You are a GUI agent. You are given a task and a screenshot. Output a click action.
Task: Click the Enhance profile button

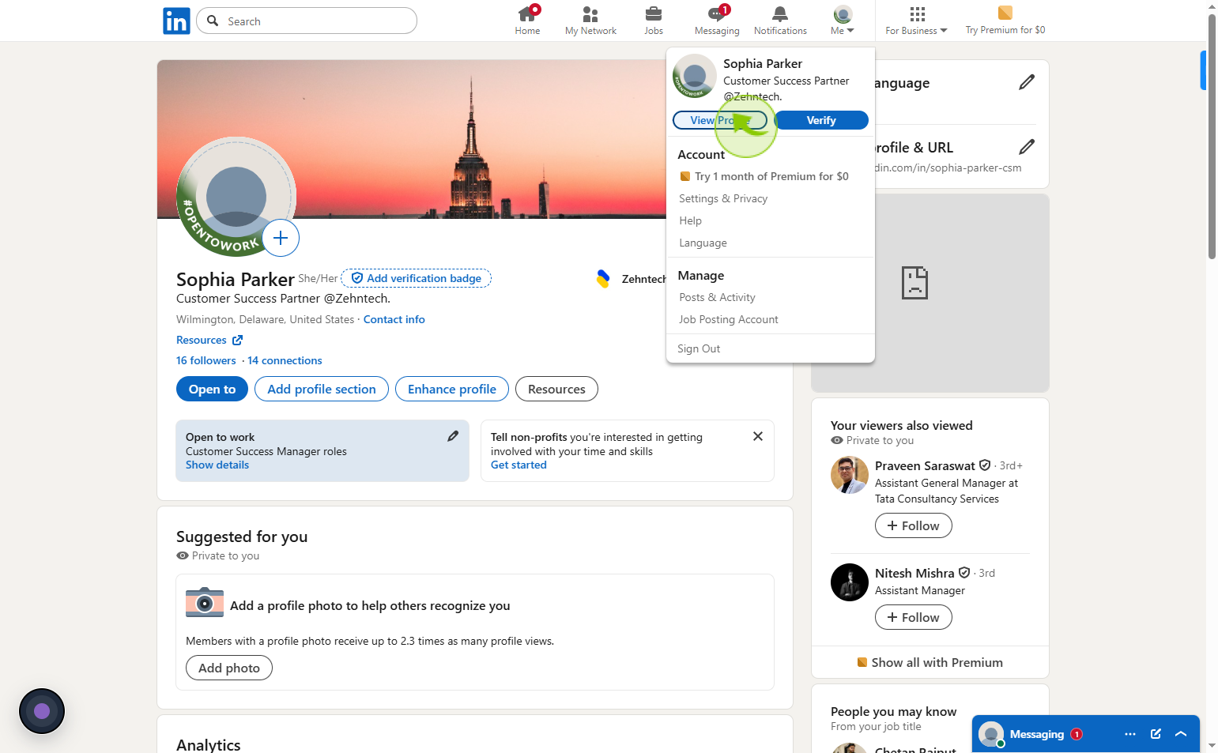click(x=452, y=389)
